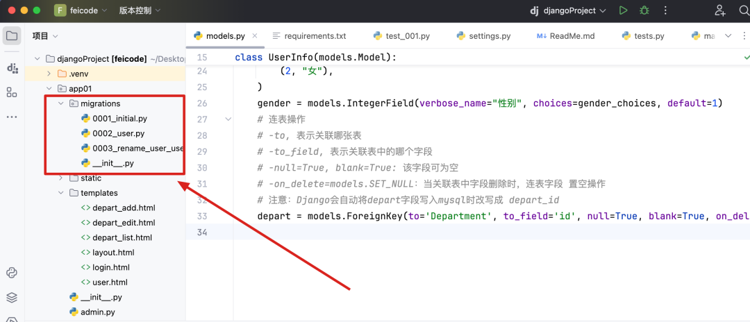Image resolution: width=750 pixels, height=322 pixels.
Task: Open depart_add.html template
Action: [117, 207]
